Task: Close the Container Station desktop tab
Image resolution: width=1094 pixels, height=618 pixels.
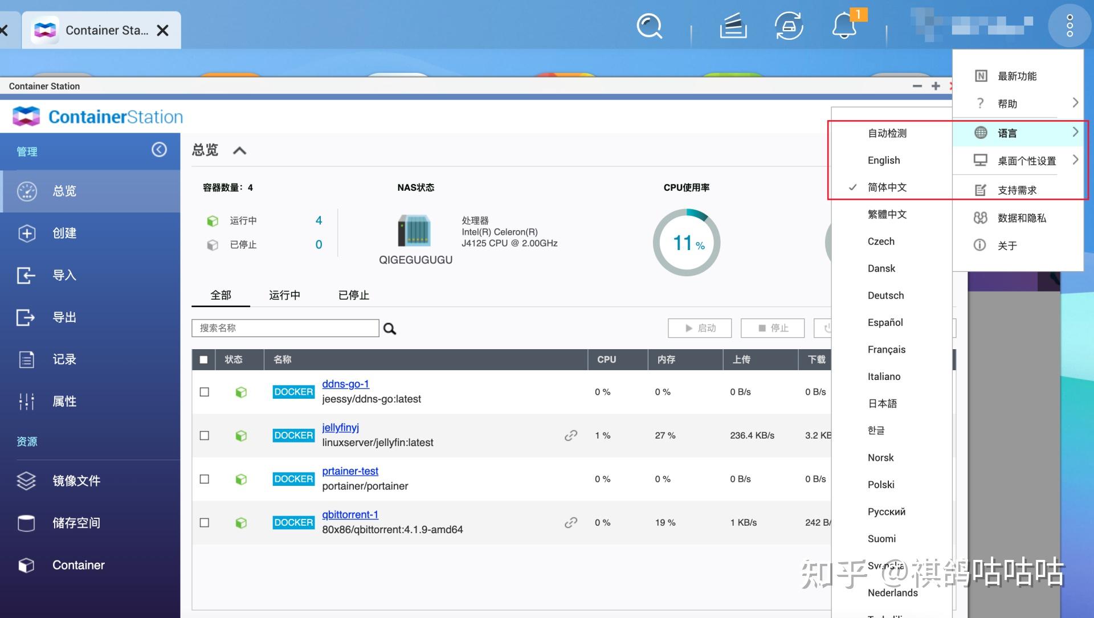Action: point(162,30)
